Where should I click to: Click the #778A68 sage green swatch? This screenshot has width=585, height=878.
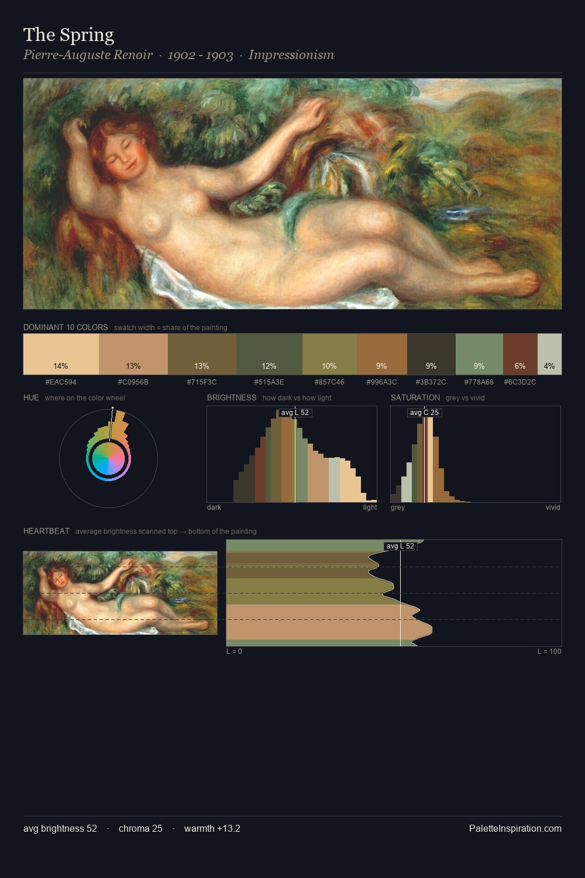coord(479,354)
